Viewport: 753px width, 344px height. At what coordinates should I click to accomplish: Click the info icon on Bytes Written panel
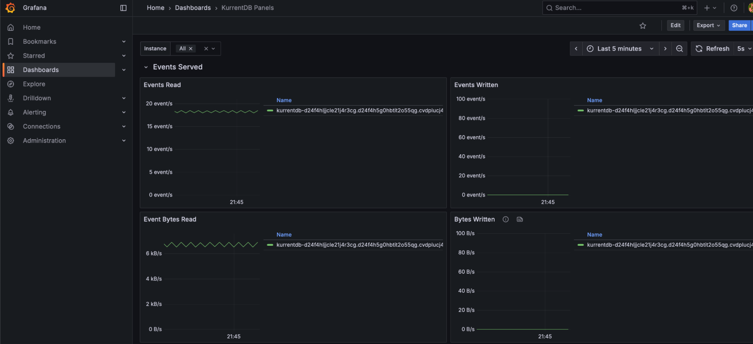[x=506, y=219]
